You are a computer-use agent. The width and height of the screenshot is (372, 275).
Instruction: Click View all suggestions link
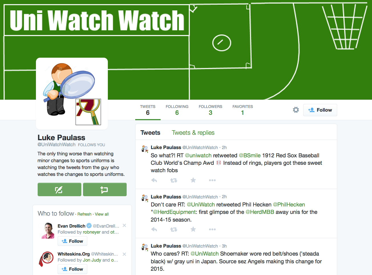[102, 214]
